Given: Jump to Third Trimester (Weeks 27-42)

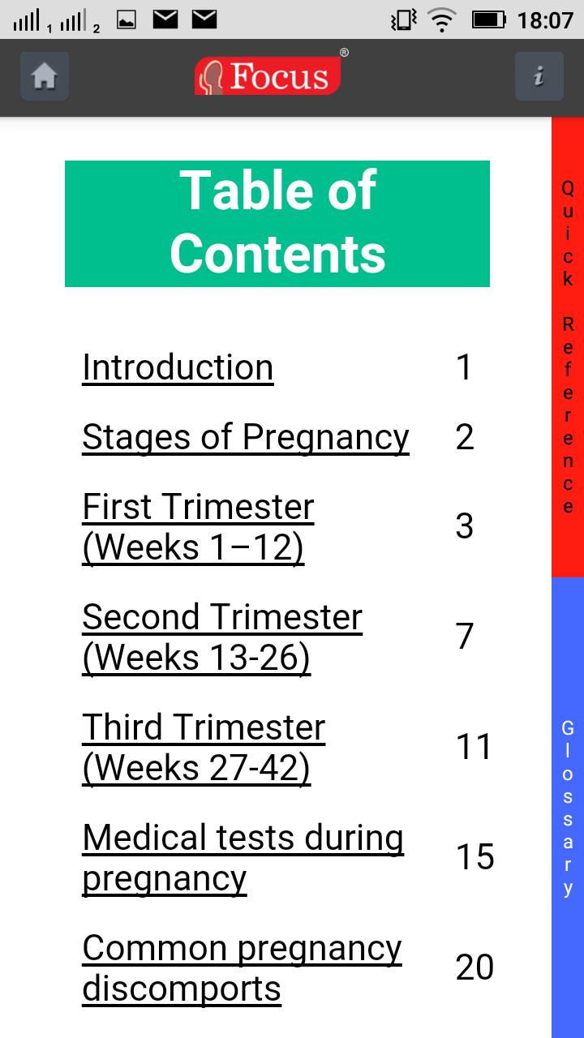Looking at the screenshot, I should click(x=204, y=748).
